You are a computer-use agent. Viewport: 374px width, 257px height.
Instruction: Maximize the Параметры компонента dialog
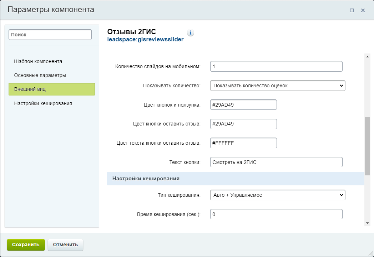click(352, 10)
